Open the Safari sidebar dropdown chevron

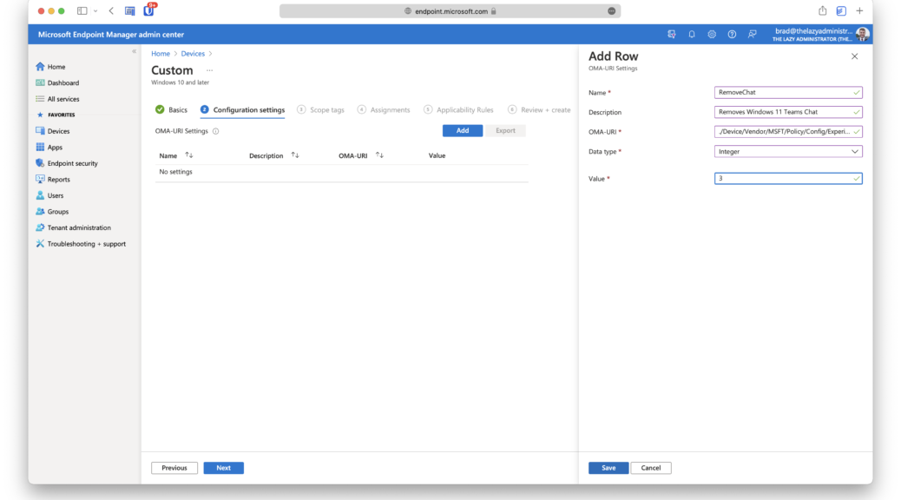pos(95,11)
